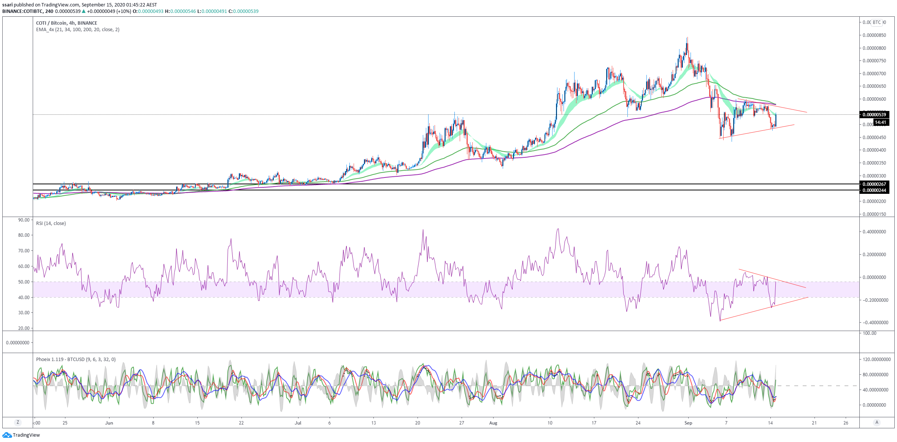
Task: Click the date 22 on the time axis
Action: (x=241, y=423)
